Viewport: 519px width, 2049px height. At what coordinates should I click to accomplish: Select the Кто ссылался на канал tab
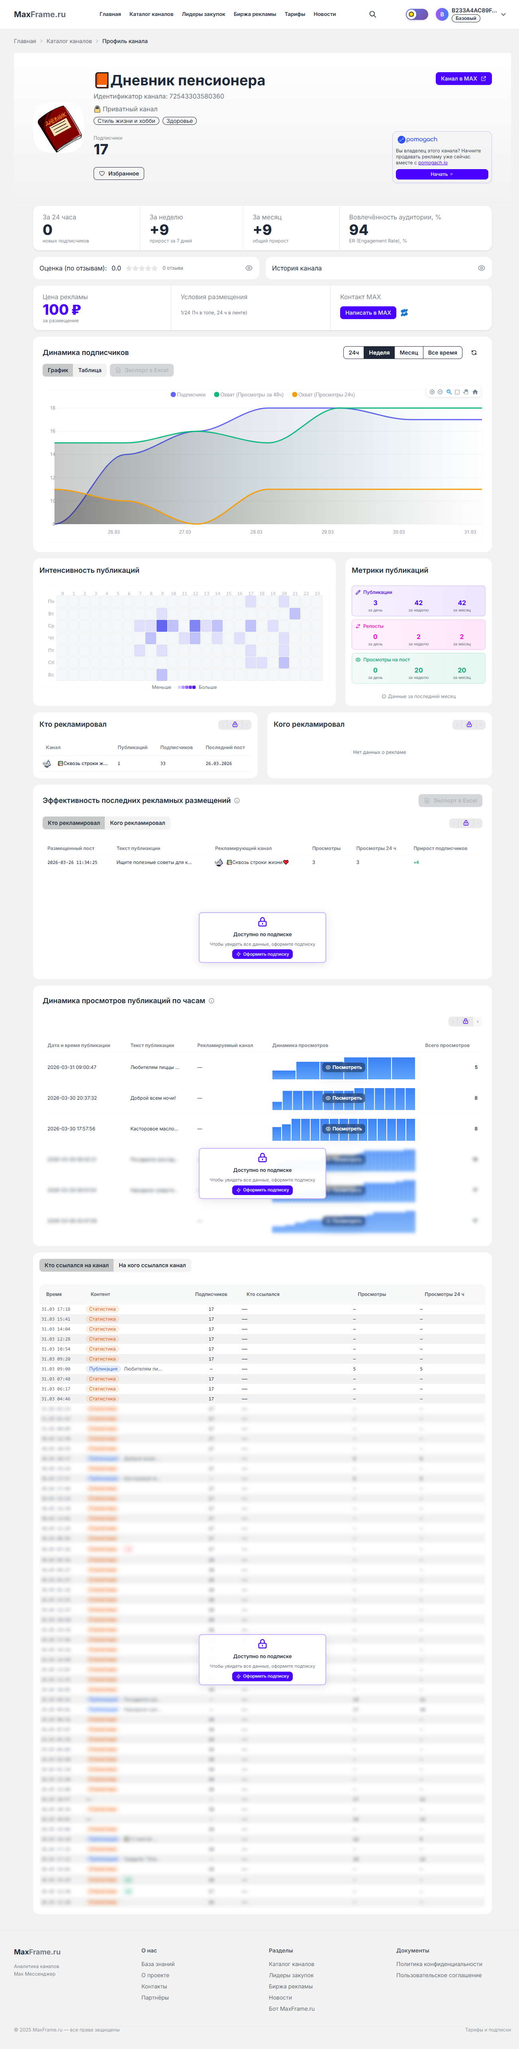(x=76, y=1266)
